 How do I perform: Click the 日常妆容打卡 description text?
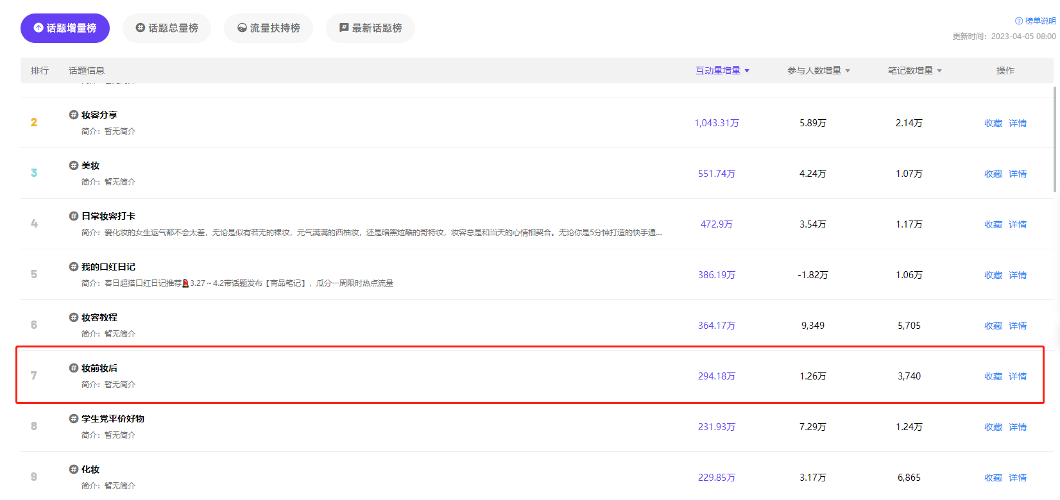pyautogui.click(x=372, y=233)
